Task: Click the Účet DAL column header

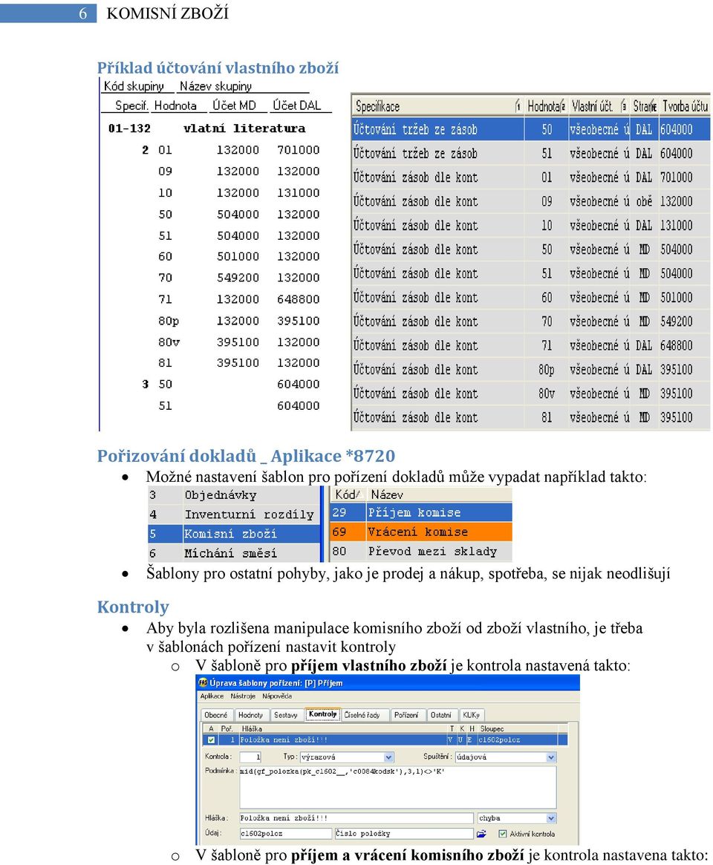Action: 296,105
